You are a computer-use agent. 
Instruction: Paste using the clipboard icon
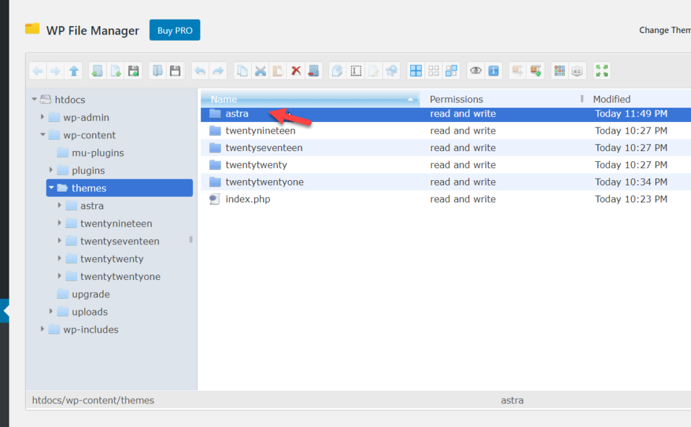[x=277, y=71]
